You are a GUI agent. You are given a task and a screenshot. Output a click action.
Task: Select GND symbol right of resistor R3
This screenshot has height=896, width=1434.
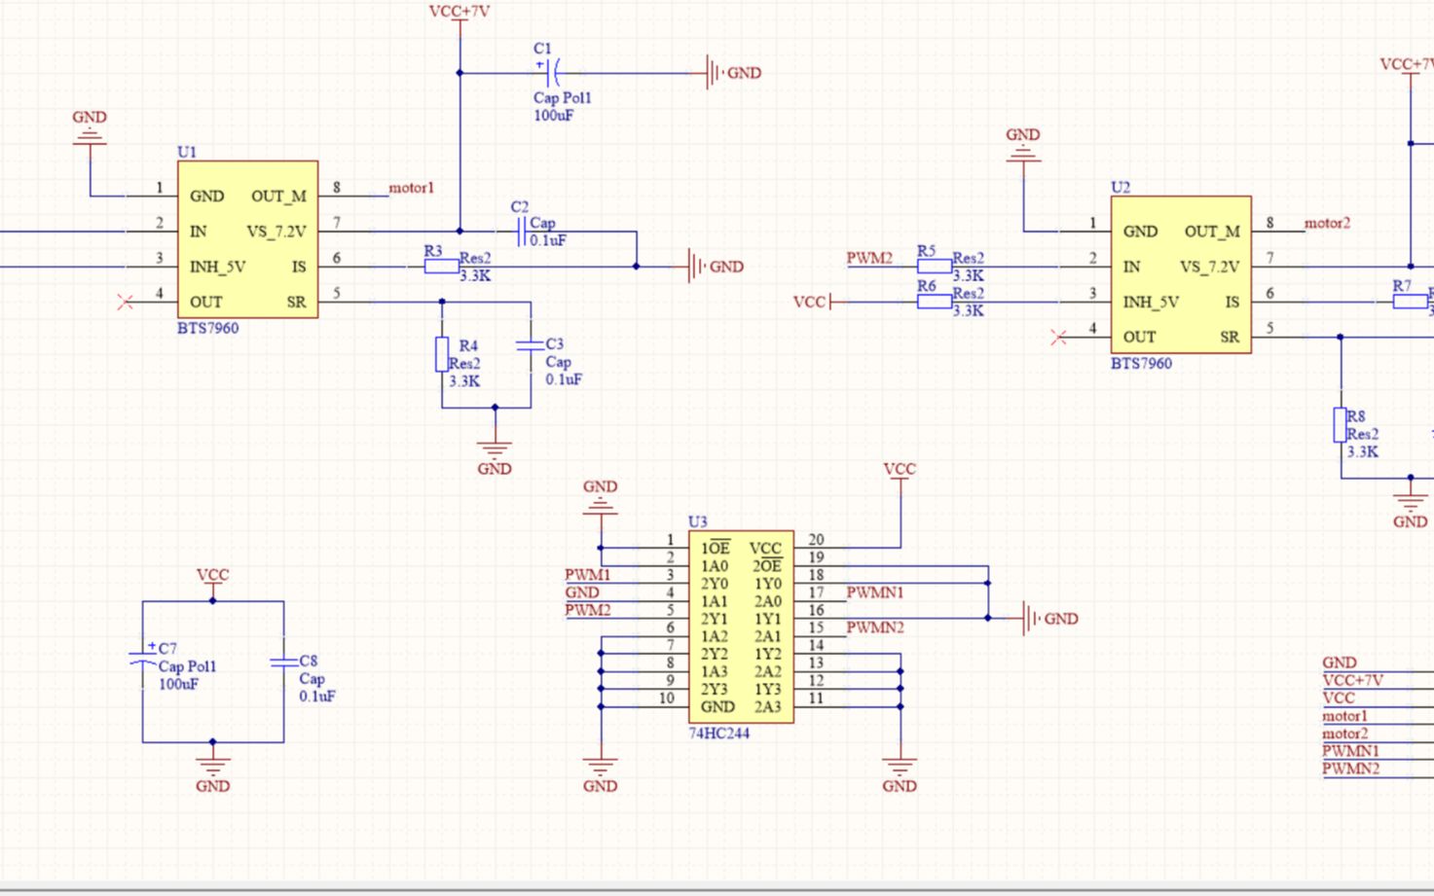click(716, 267)
